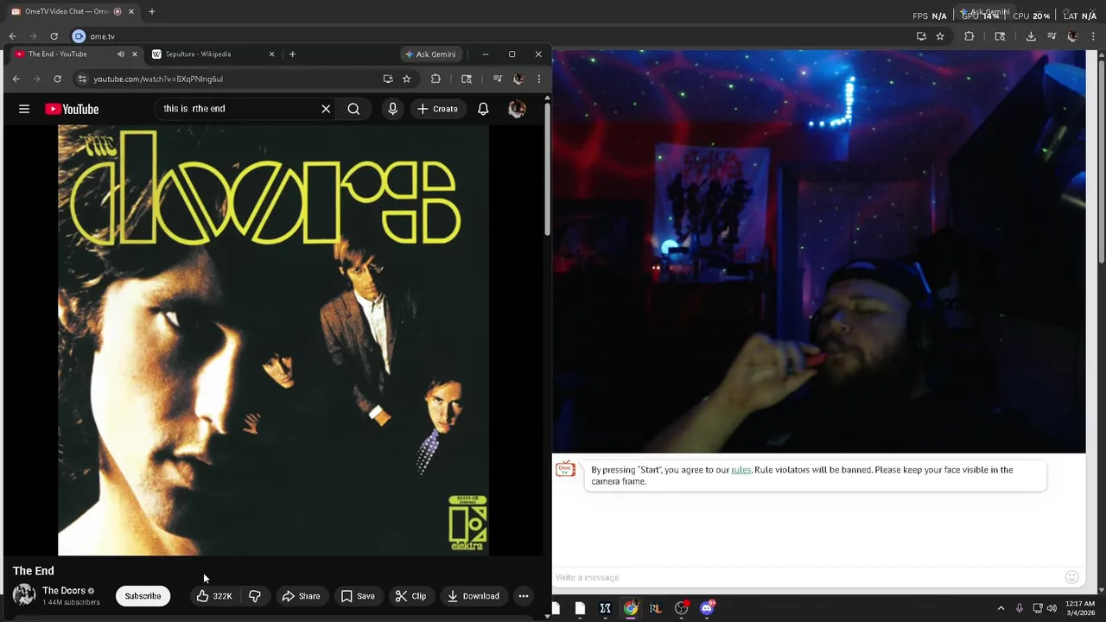
Task: Open extensions puzzle in YouTube window
Action: point(435,79)
